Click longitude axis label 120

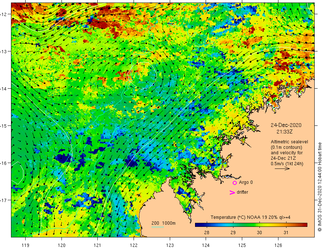click(x=61, y=245)
